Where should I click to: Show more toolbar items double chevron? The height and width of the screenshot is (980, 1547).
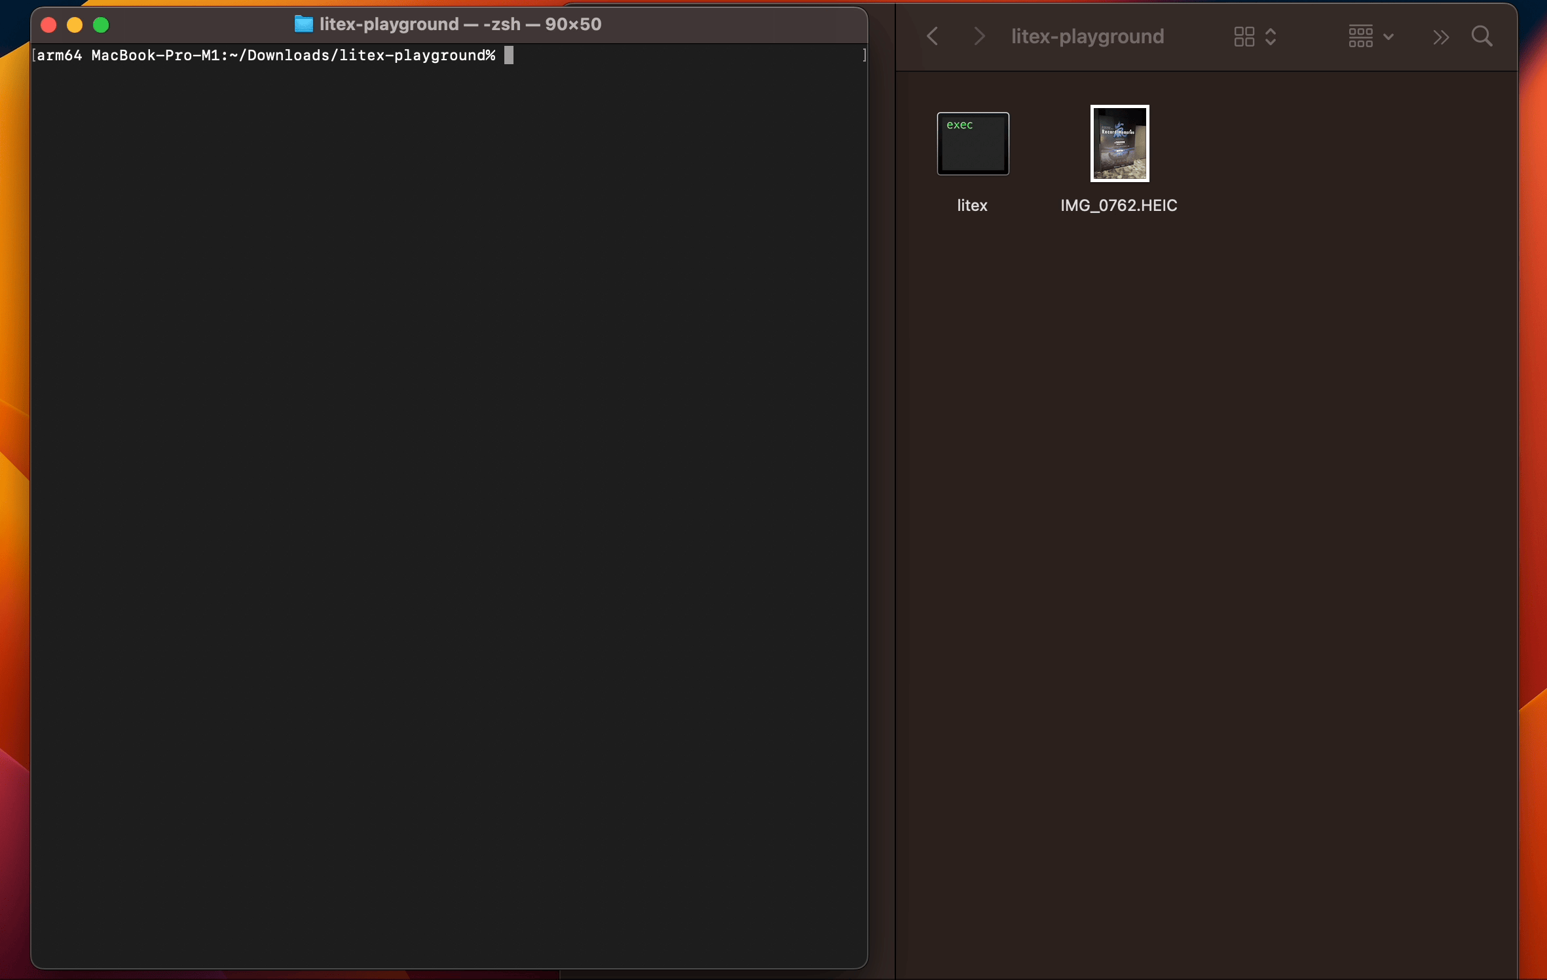tap(1440, 37)
